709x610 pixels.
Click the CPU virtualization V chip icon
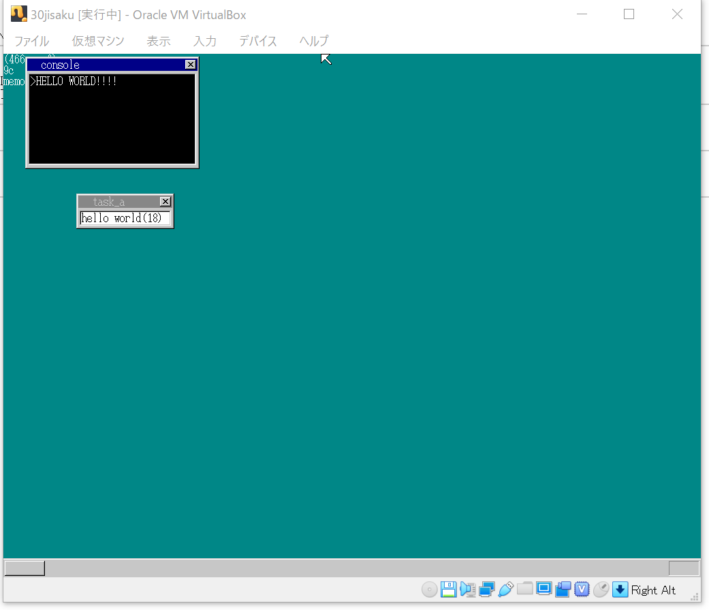tap(582, 590)
